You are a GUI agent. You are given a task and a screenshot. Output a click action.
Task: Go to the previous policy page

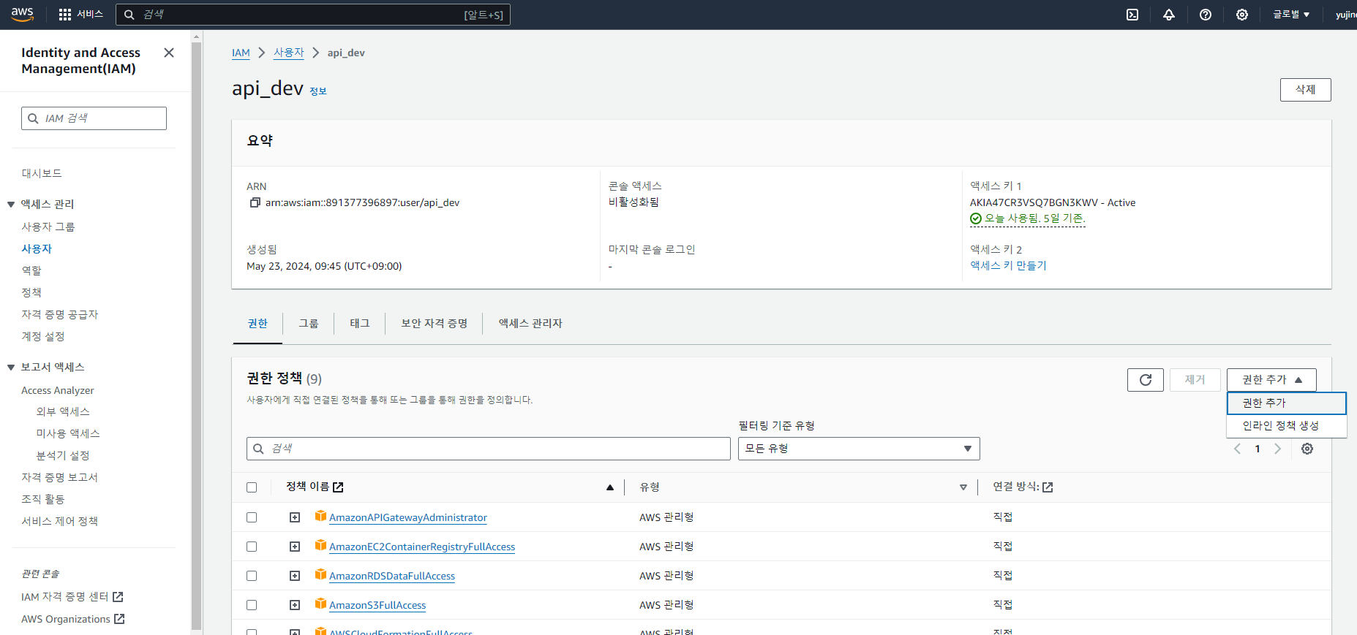click(x=1237, y=449)
